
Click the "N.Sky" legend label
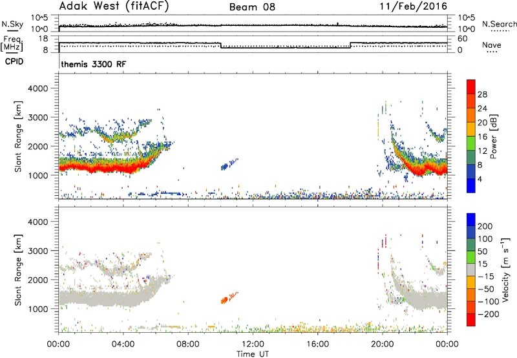[12, 24]
